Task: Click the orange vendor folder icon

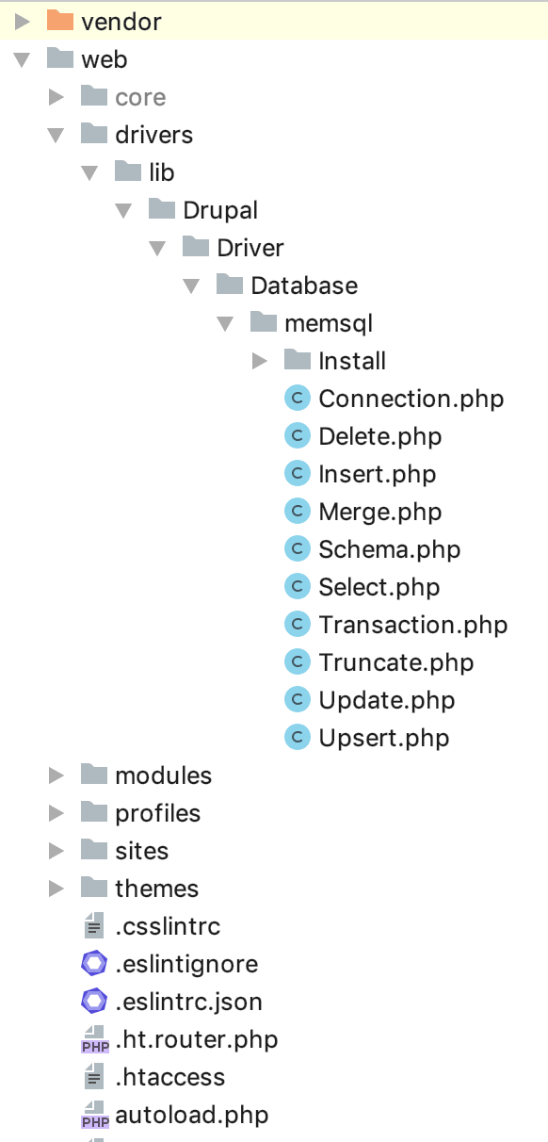Action: [x=60, y=21]
